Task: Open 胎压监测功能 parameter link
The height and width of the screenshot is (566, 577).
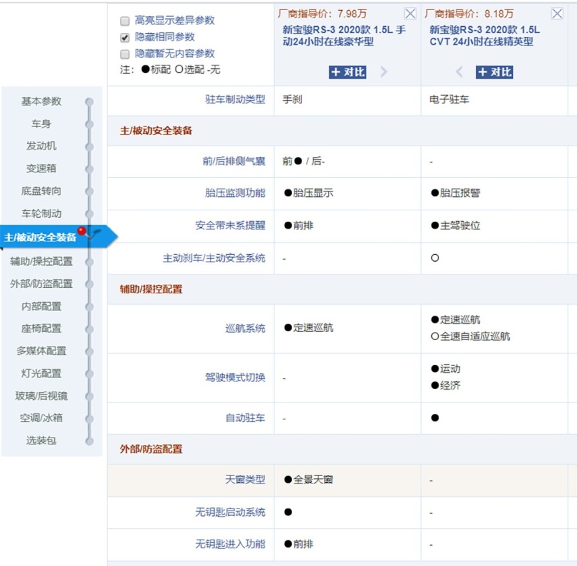Action: [235, 193]
